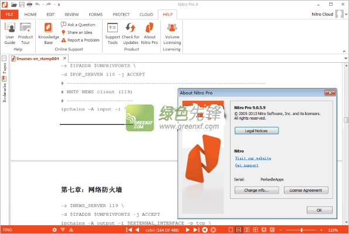
Task: Find previous result up arrow
Action: pos(71,229)
